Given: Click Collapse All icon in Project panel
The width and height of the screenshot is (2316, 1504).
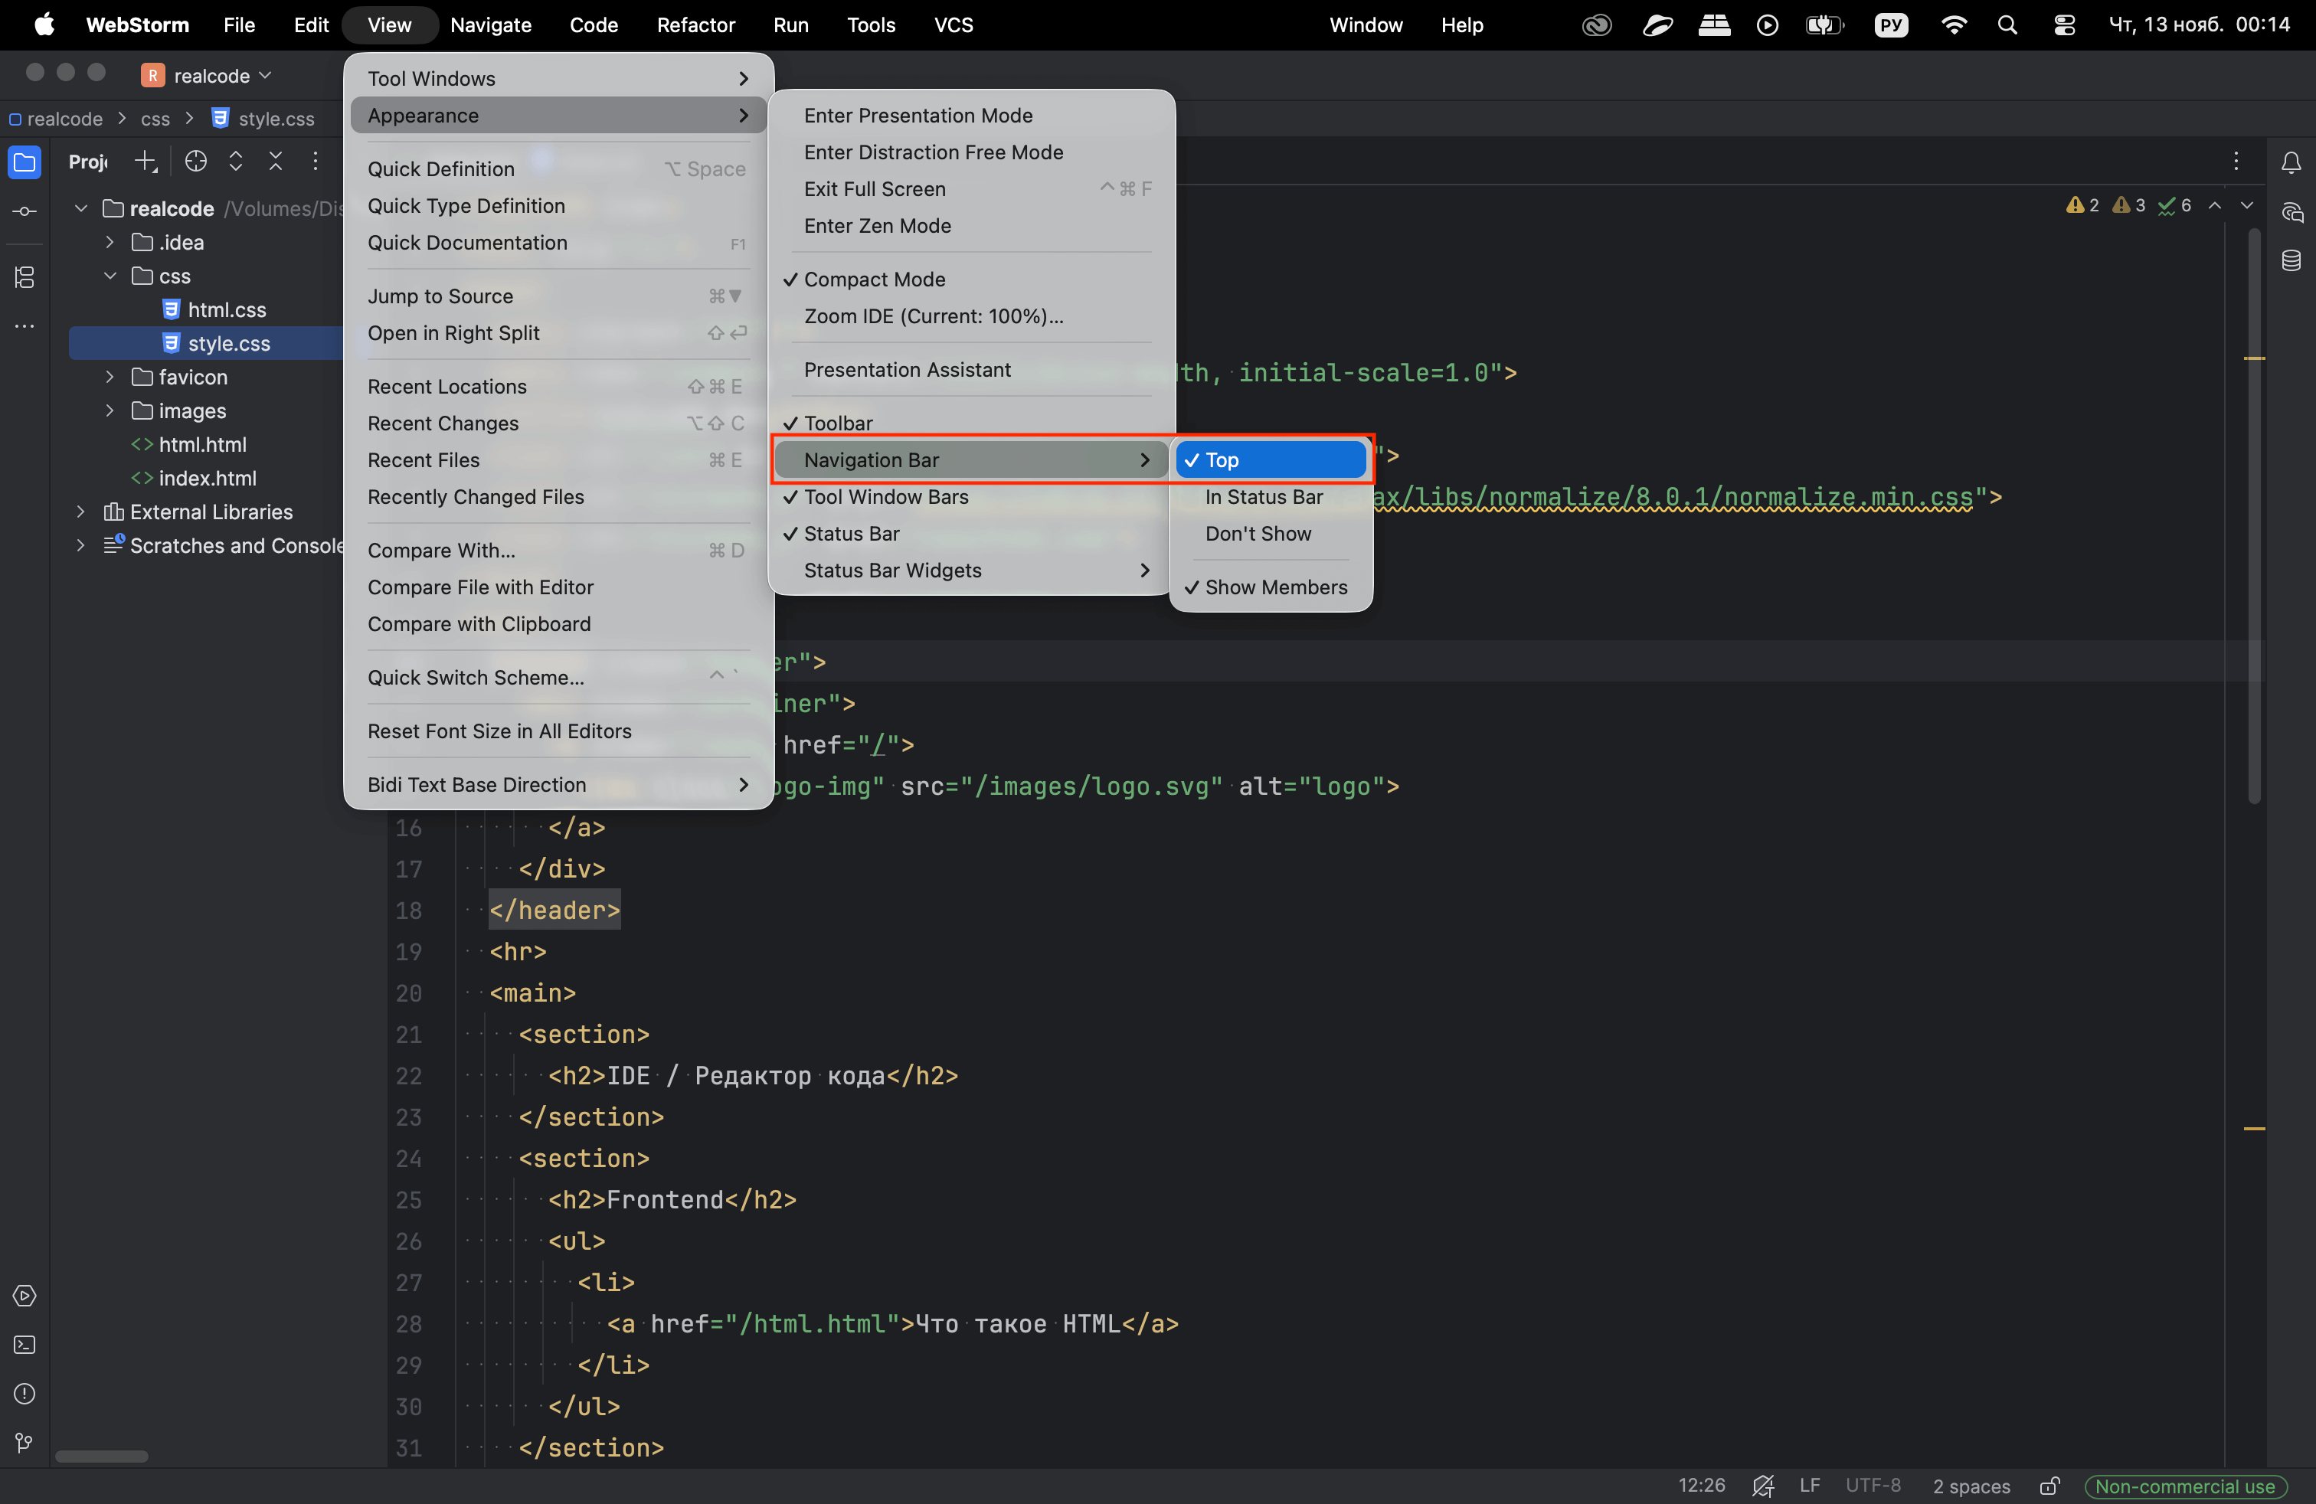Looking at the screenshot, I should 276,162.
